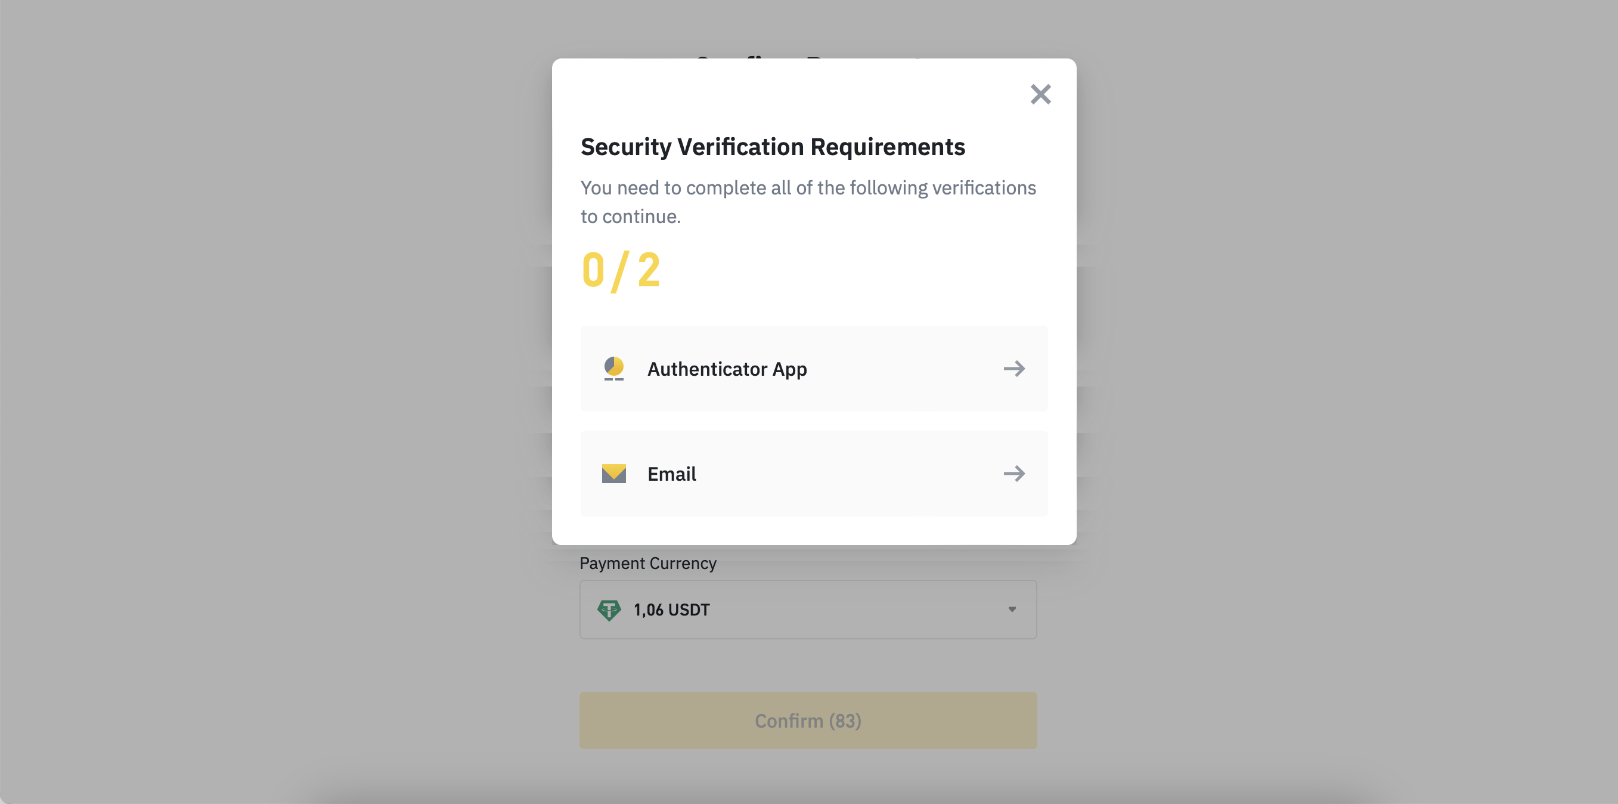Click the arrow beside Email

(1013, 474)
